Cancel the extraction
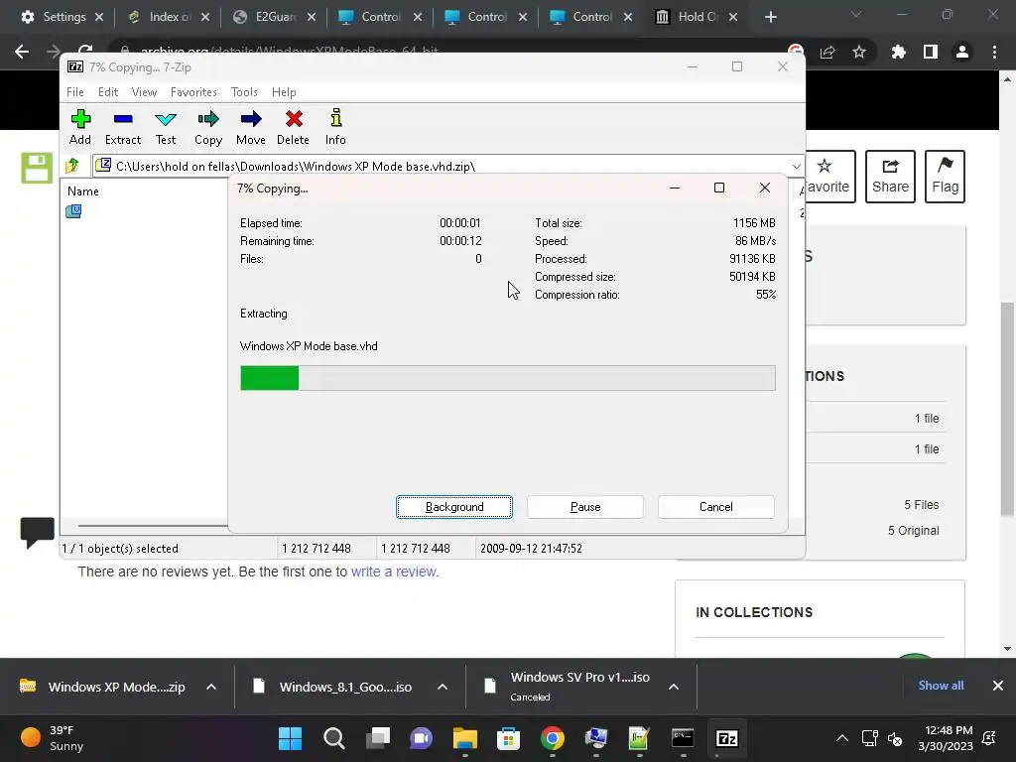This screenshot has height=762, width=1016. [716, 507]
